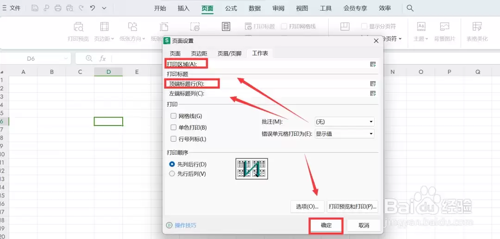Select the 先行后列 radio button
500x239 pixels.
[172, 174]
